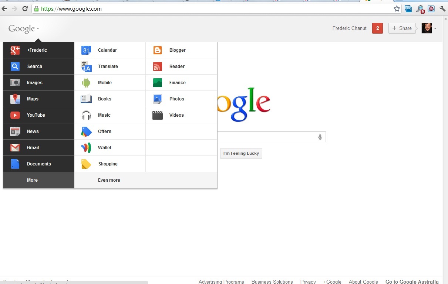Click the Translate icon
The height and width of the screenshot is (284, 448).
(x=86, y=66)
